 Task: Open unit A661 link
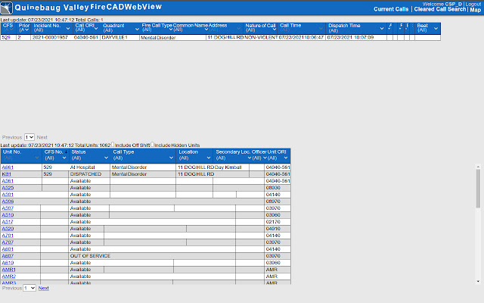pos(8,167)
